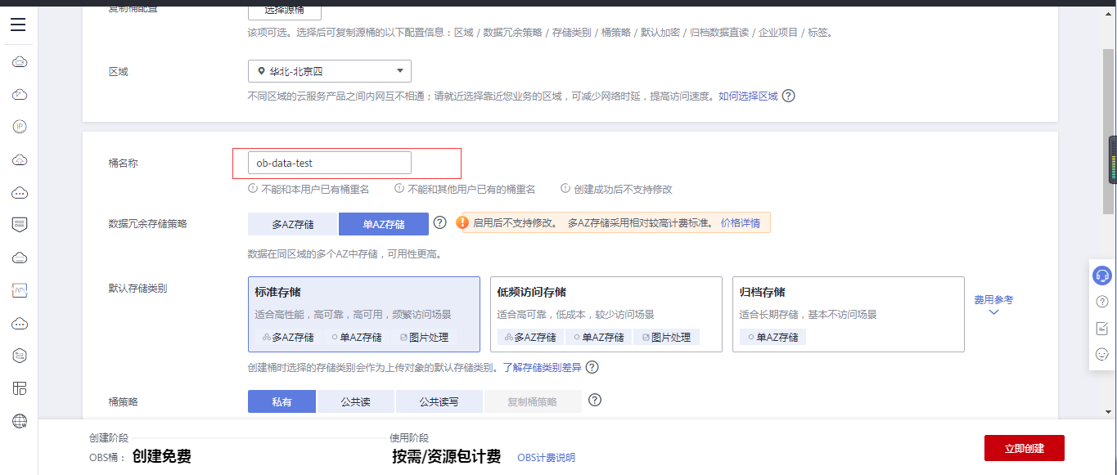Viewport: 1117px width, 475px height.
Task: Click 图片处理 tag in 标准存储 card
Action: tap(425, 337)
